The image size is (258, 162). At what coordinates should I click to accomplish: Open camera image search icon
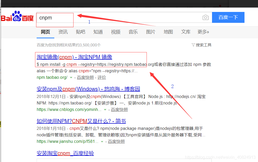pyautogui.click(x=206, y=17)
